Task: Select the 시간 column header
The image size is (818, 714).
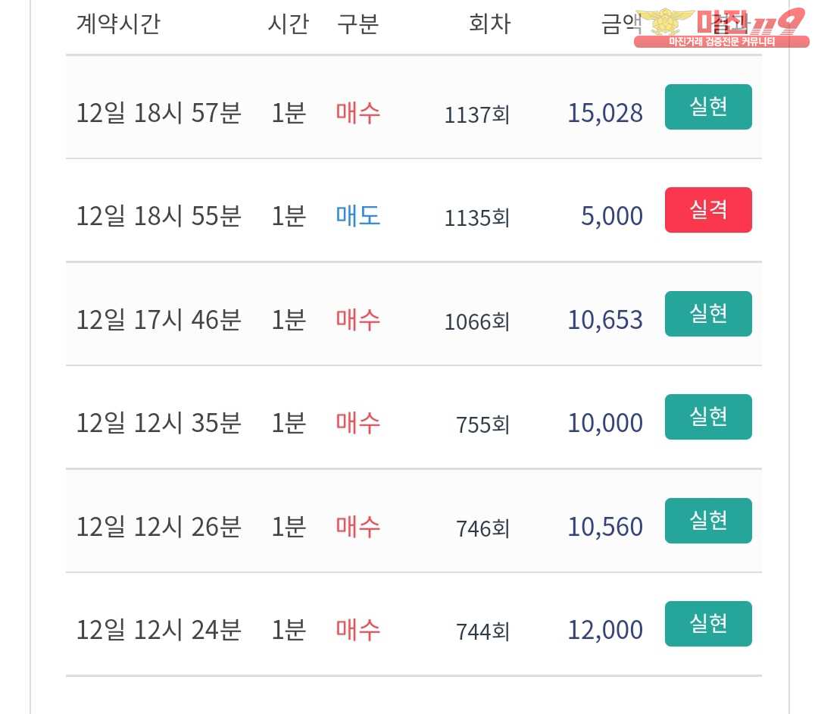Action: tap(288, 24)
